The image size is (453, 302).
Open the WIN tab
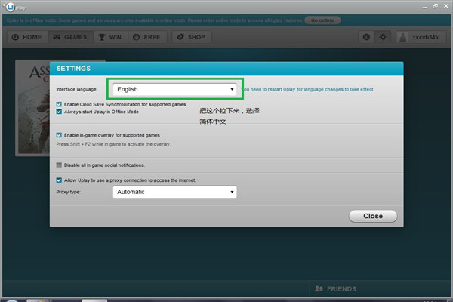coord(111,37)
